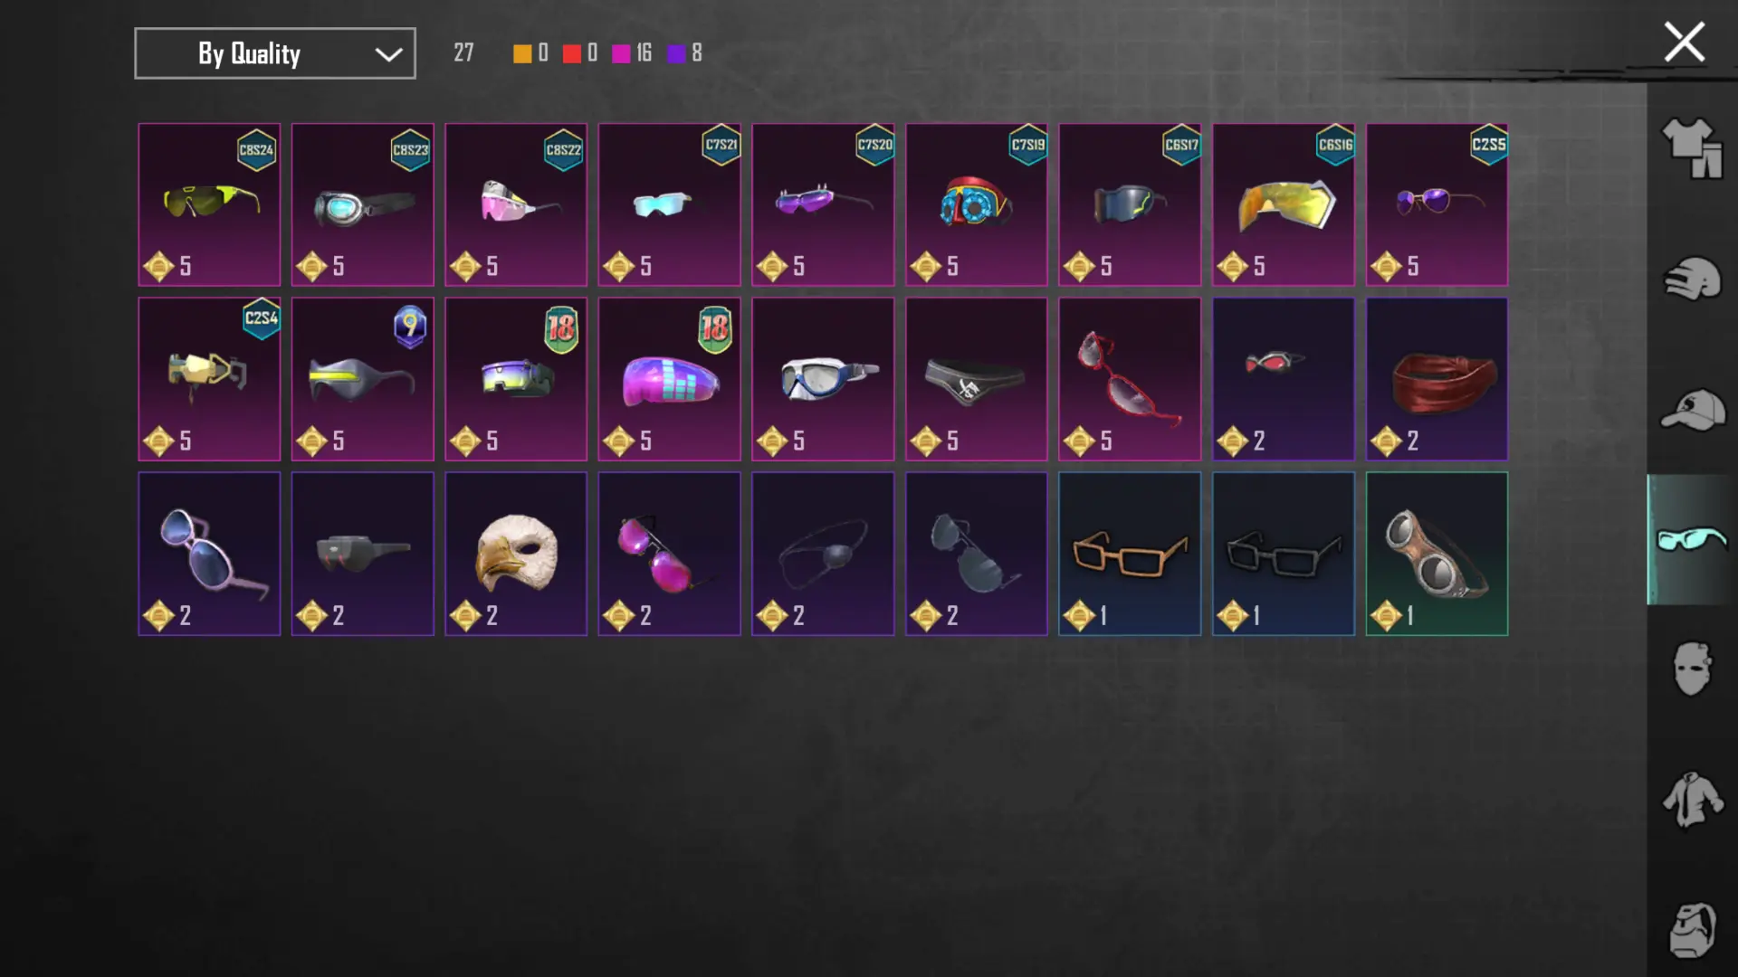Choose the jacket category icon
This screenshot has height=977, width=1738.
click(x=1692, y=799)
